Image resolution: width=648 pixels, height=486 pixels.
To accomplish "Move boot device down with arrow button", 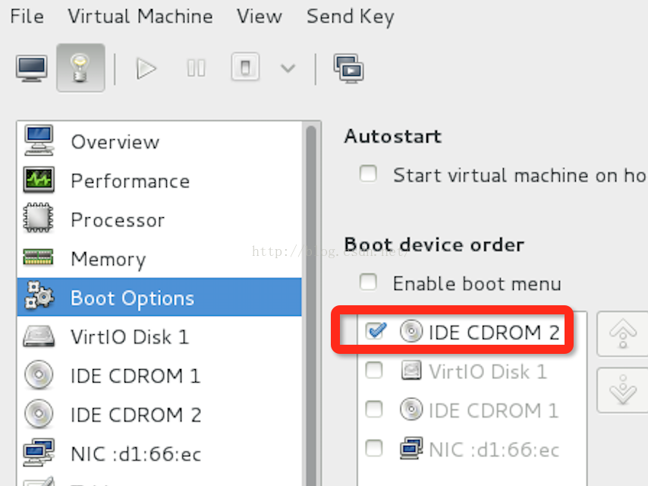I will coord(622,390).
